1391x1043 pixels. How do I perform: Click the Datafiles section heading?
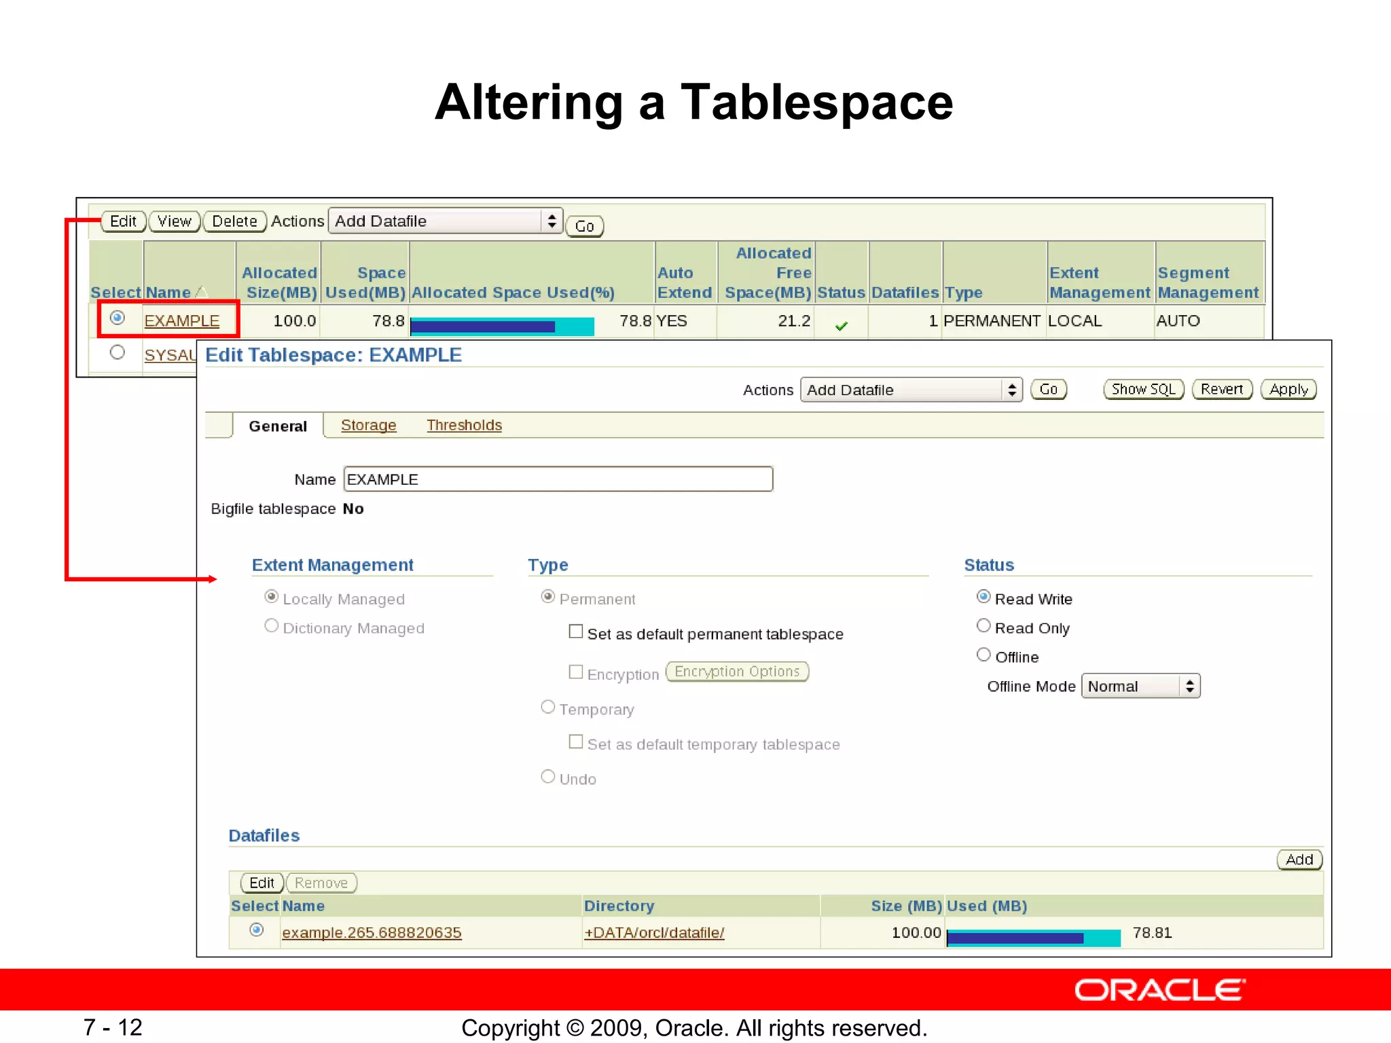tap(264, 836)
